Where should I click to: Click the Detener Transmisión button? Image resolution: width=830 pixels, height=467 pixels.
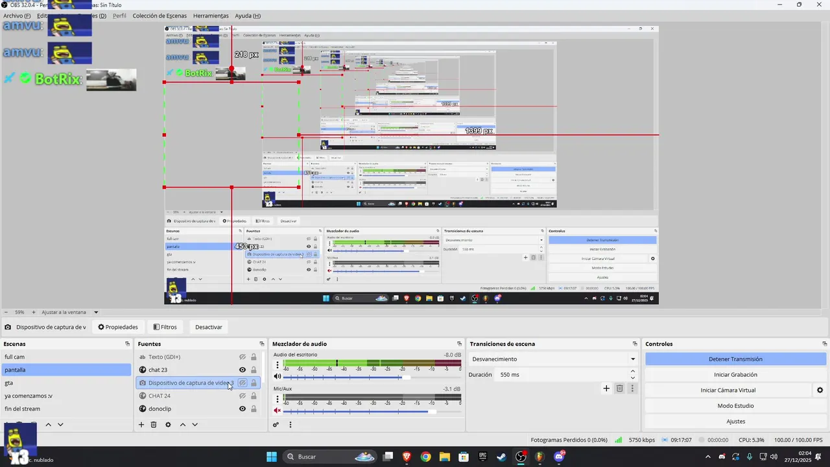tap(735, 359)
